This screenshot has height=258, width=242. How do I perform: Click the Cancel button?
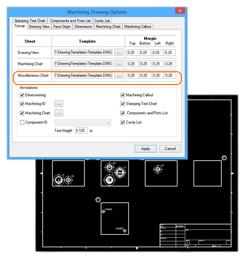170,149
